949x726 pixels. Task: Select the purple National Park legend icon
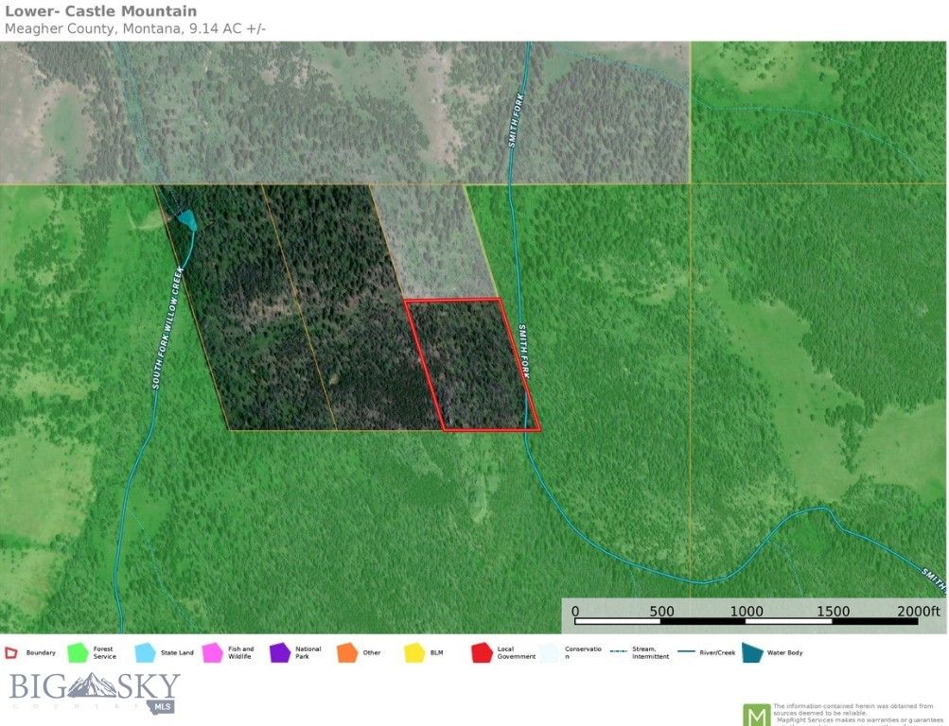click(x=279, y=652)
